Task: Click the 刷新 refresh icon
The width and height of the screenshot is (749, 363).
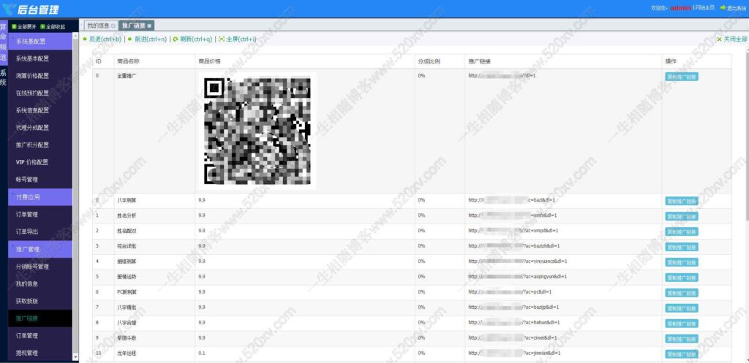Action: (176, 39)
